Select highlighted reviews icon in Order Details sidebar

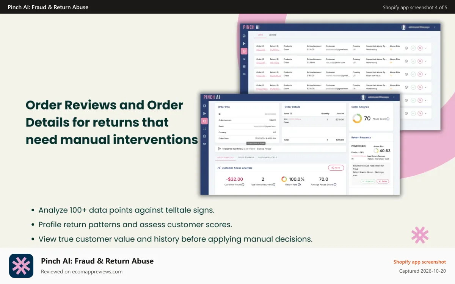(204, 121)
